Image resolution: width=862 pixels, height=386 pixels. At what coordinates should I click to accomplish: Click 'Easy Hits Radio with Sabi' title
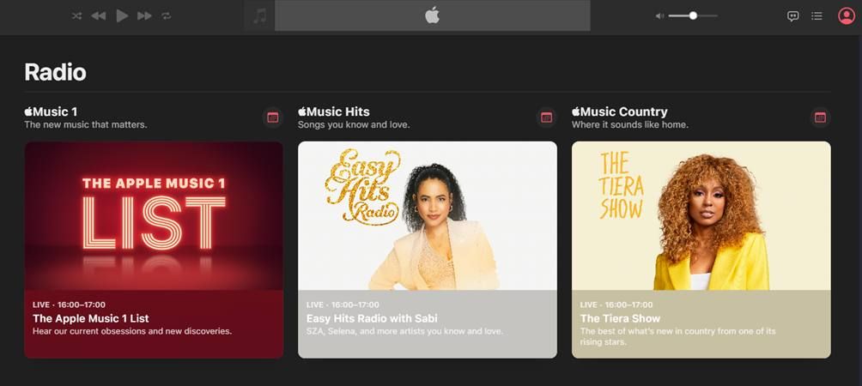coord(372,318)
